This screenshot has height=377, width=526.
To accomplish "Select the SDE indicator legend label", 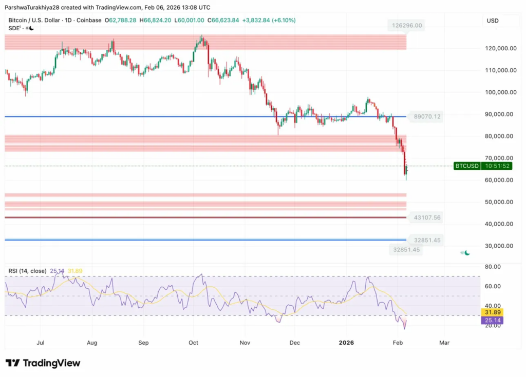I will click(x=13, y=28).
